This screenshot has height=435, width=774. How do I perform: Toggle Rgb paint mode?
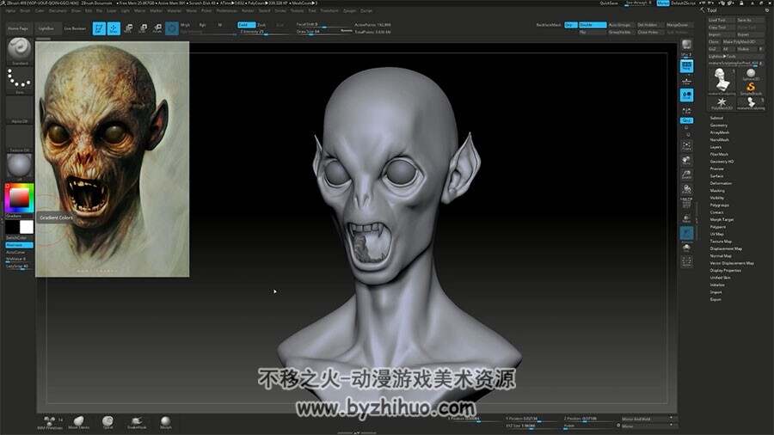click(203, 25)
